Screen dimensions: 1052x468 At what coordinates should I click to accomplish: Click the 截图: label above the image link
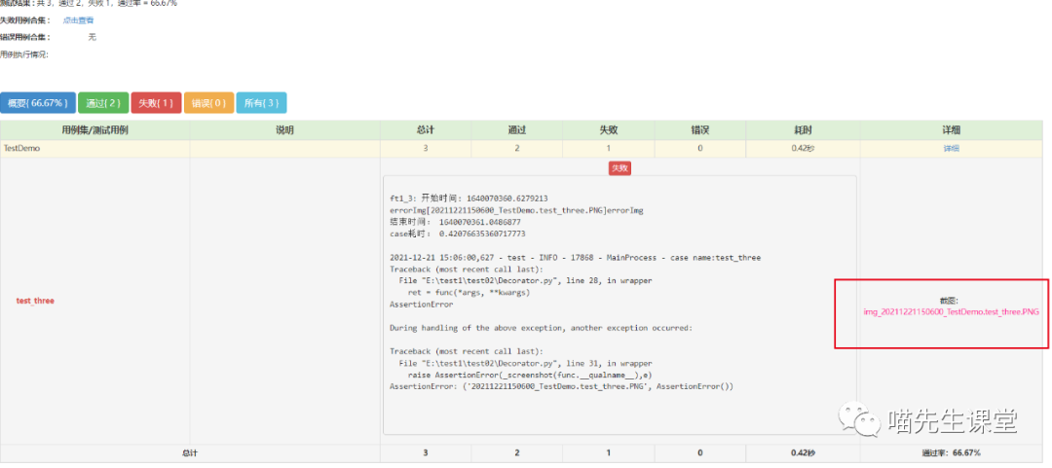coord(952,301)
